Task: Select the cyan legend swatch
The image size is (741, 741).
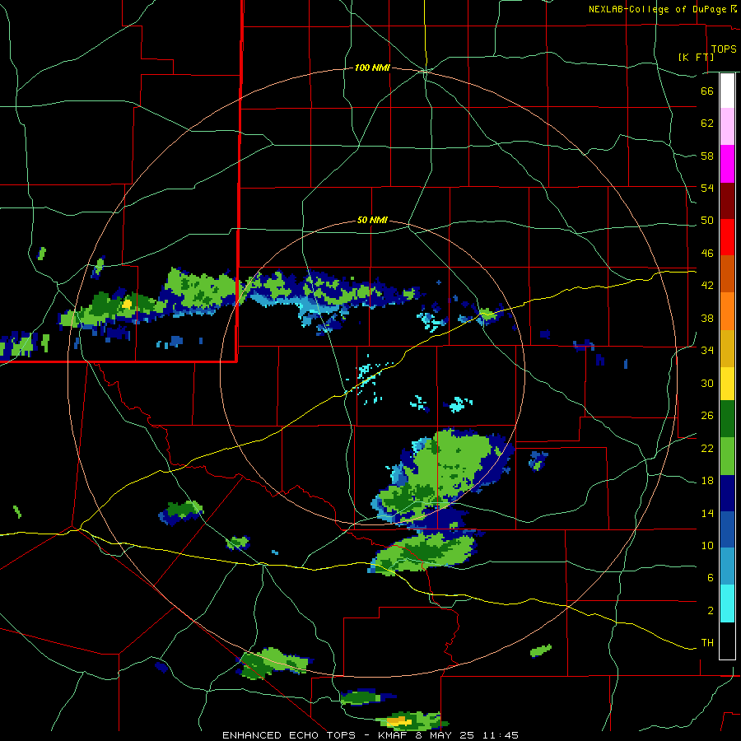Action: (727, 604)
